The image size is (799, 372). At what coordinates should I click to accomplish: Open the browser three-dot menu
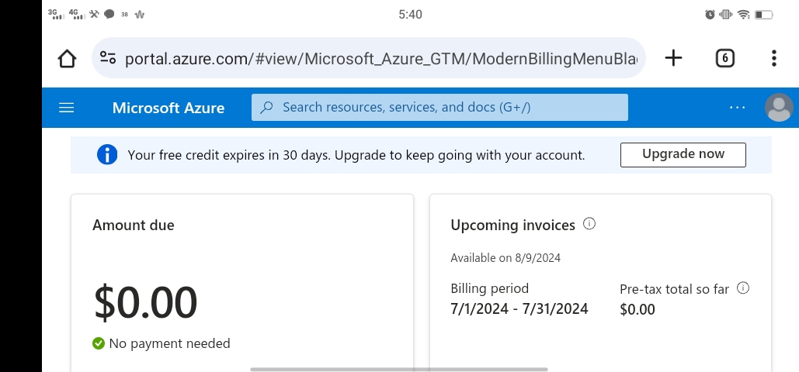773,58
